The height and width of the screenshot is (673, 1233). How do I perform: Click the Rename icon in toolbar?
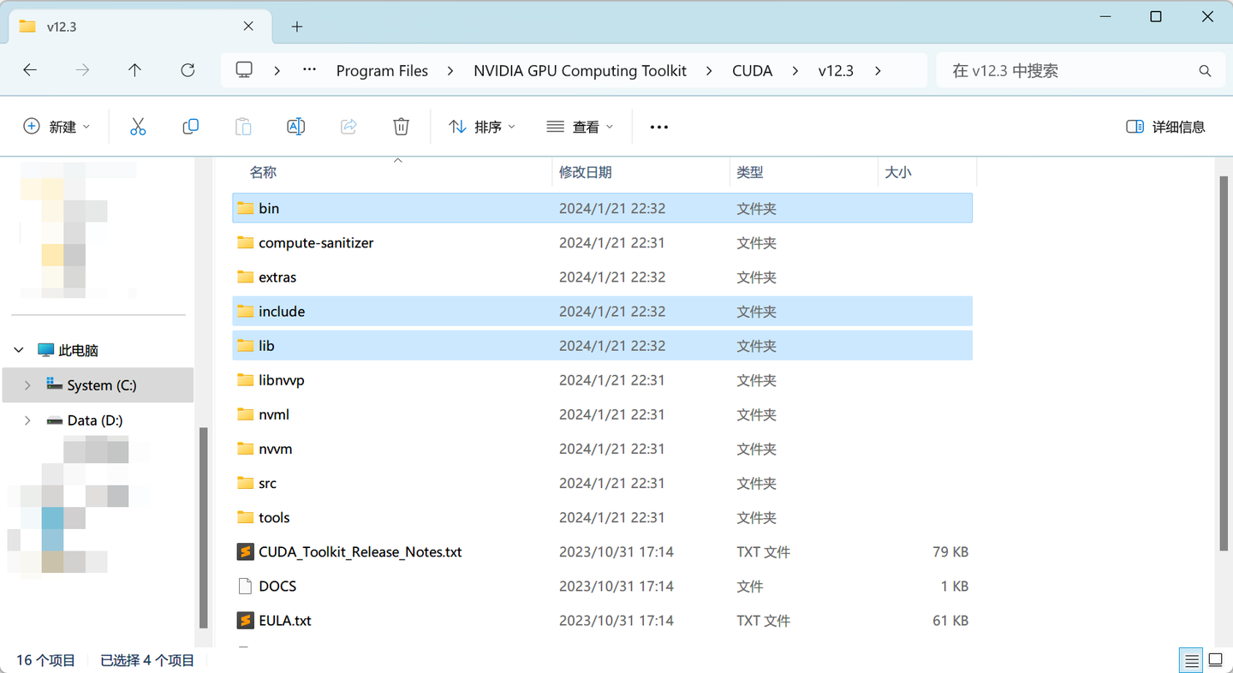coord(295,127)
